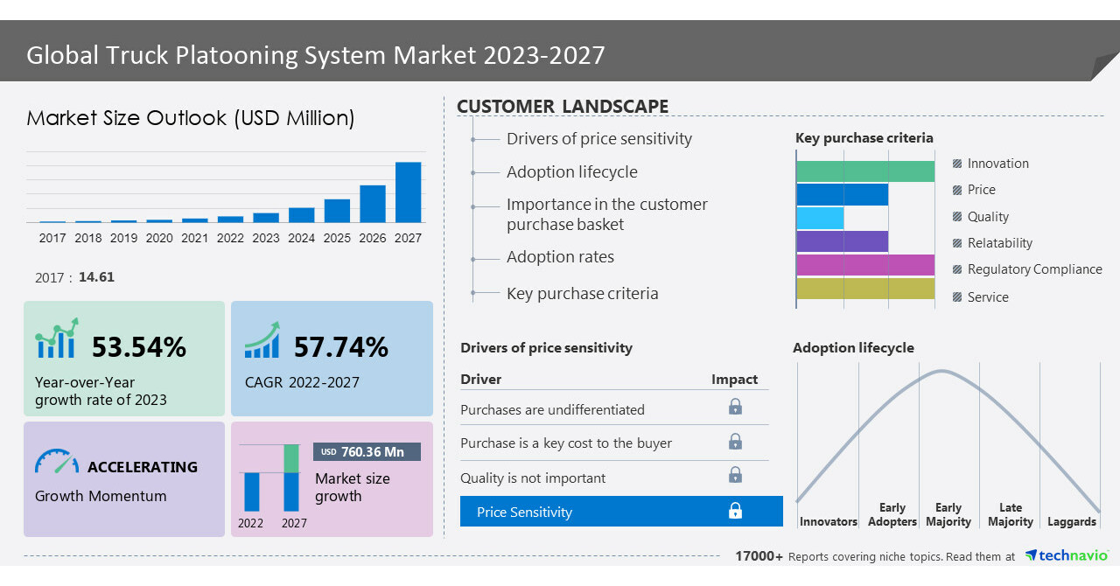Click the Accelerating speedometer gauge icon

coord(57,462)
